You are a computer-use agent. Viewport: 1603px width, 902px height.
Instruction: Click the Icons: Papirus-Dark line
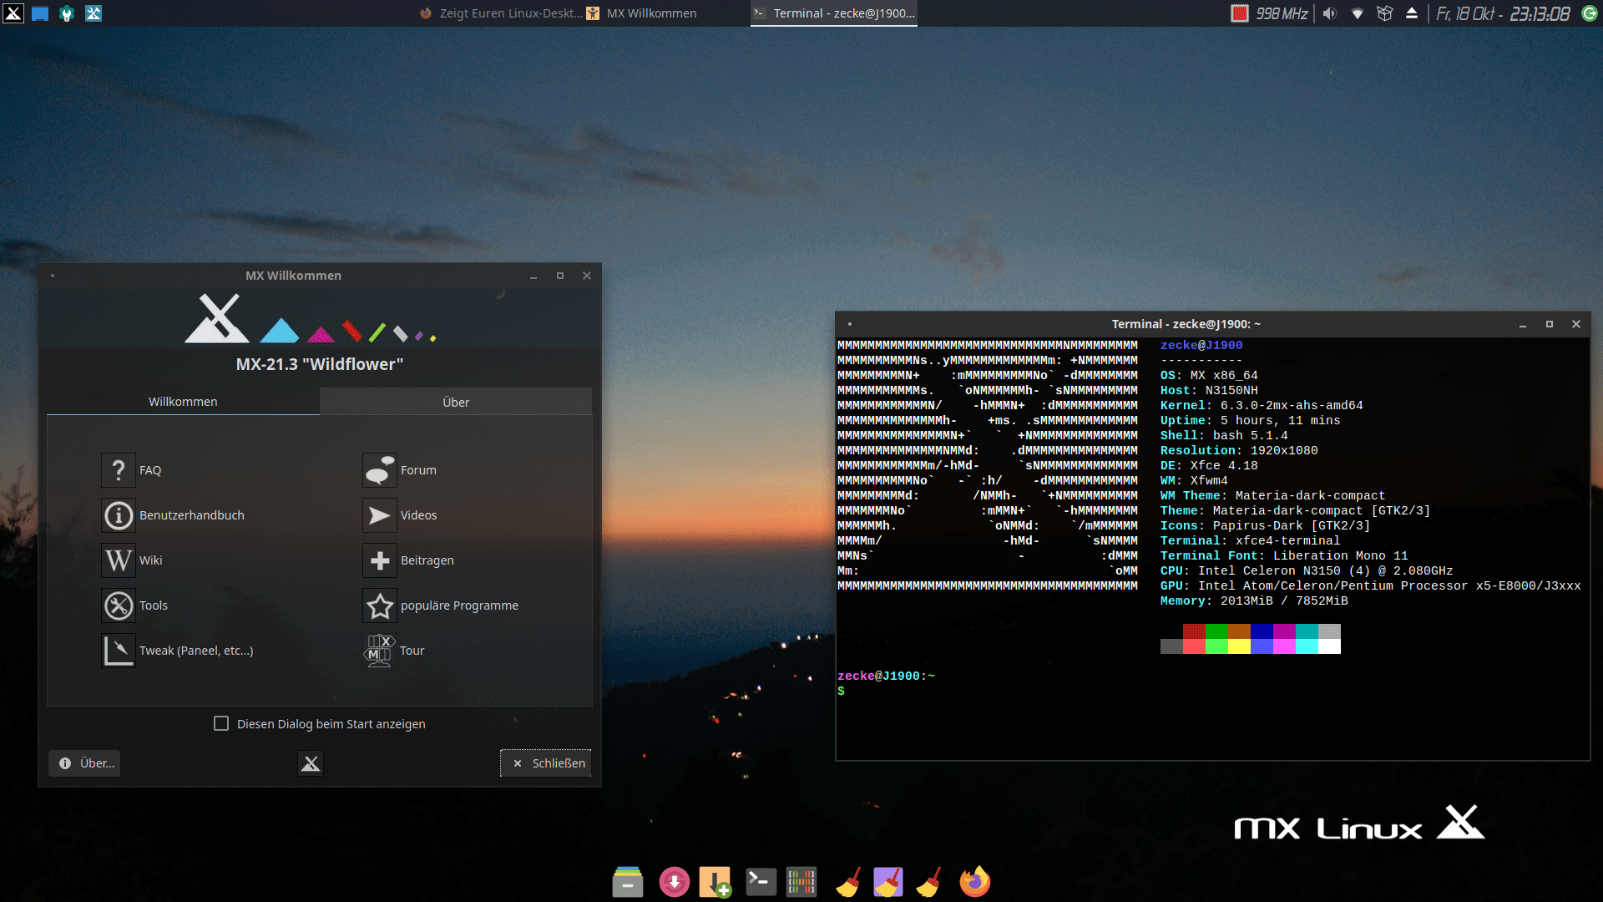point(1265,526)
